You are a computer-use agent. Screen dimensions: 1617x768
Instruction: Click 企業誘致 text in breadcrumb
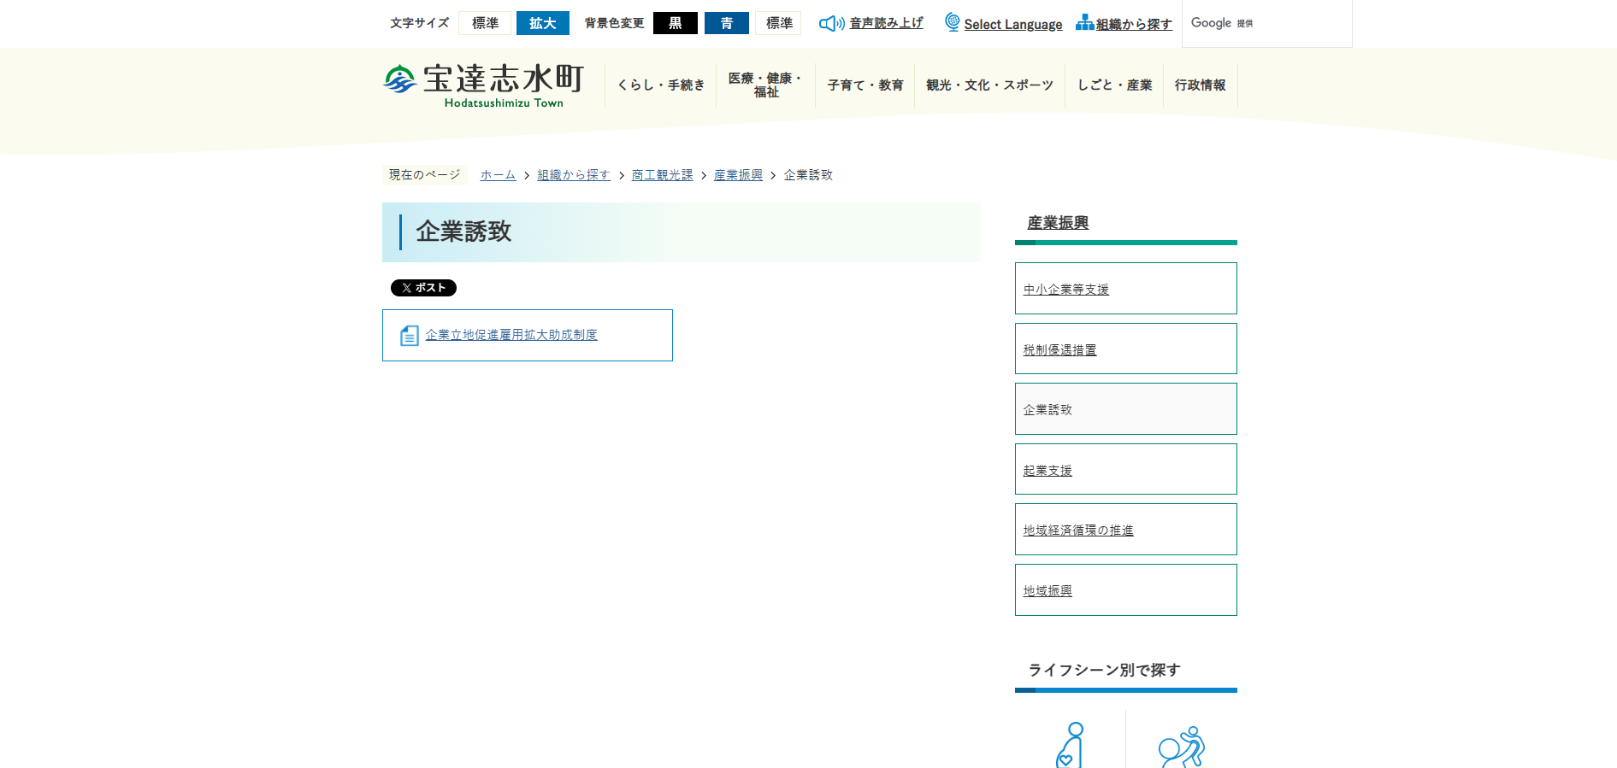(x=808, y=175)
